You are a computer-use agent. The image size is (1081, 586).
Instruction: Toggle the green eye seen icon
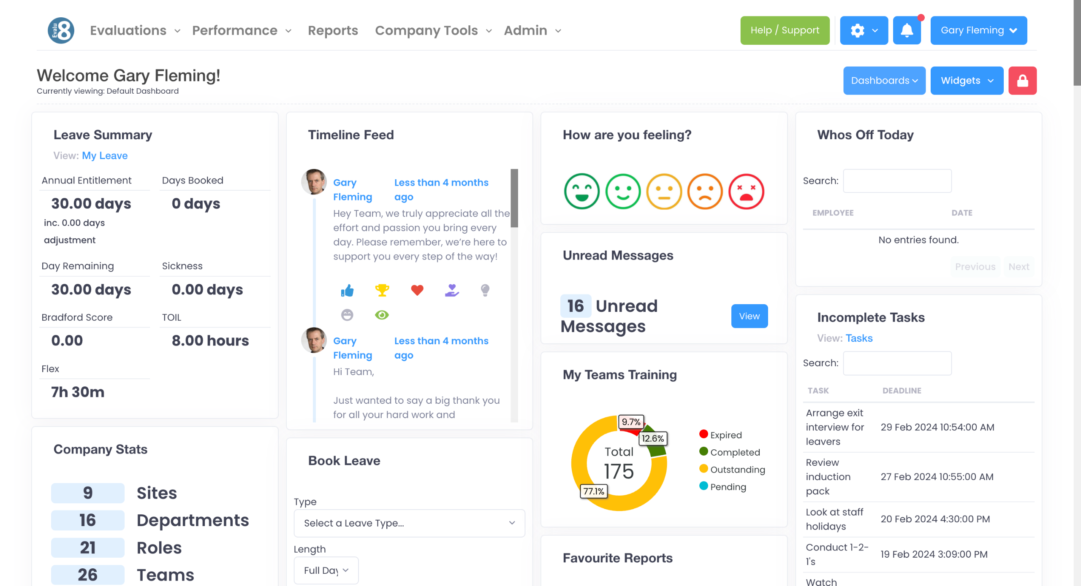[382, 315]
